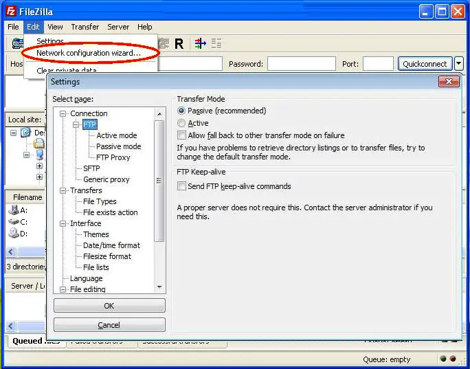Viewport: 470px width, 369px height.
Task: Toggle the colored arrows filter toolbar icon
Action: pyautogui.click(x=200, y=43)
